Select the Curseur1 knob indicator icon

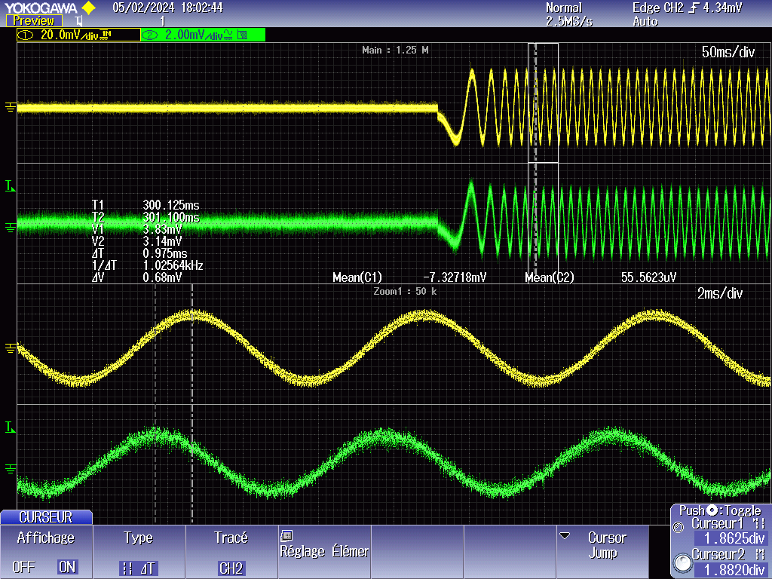tap(678, 526)
